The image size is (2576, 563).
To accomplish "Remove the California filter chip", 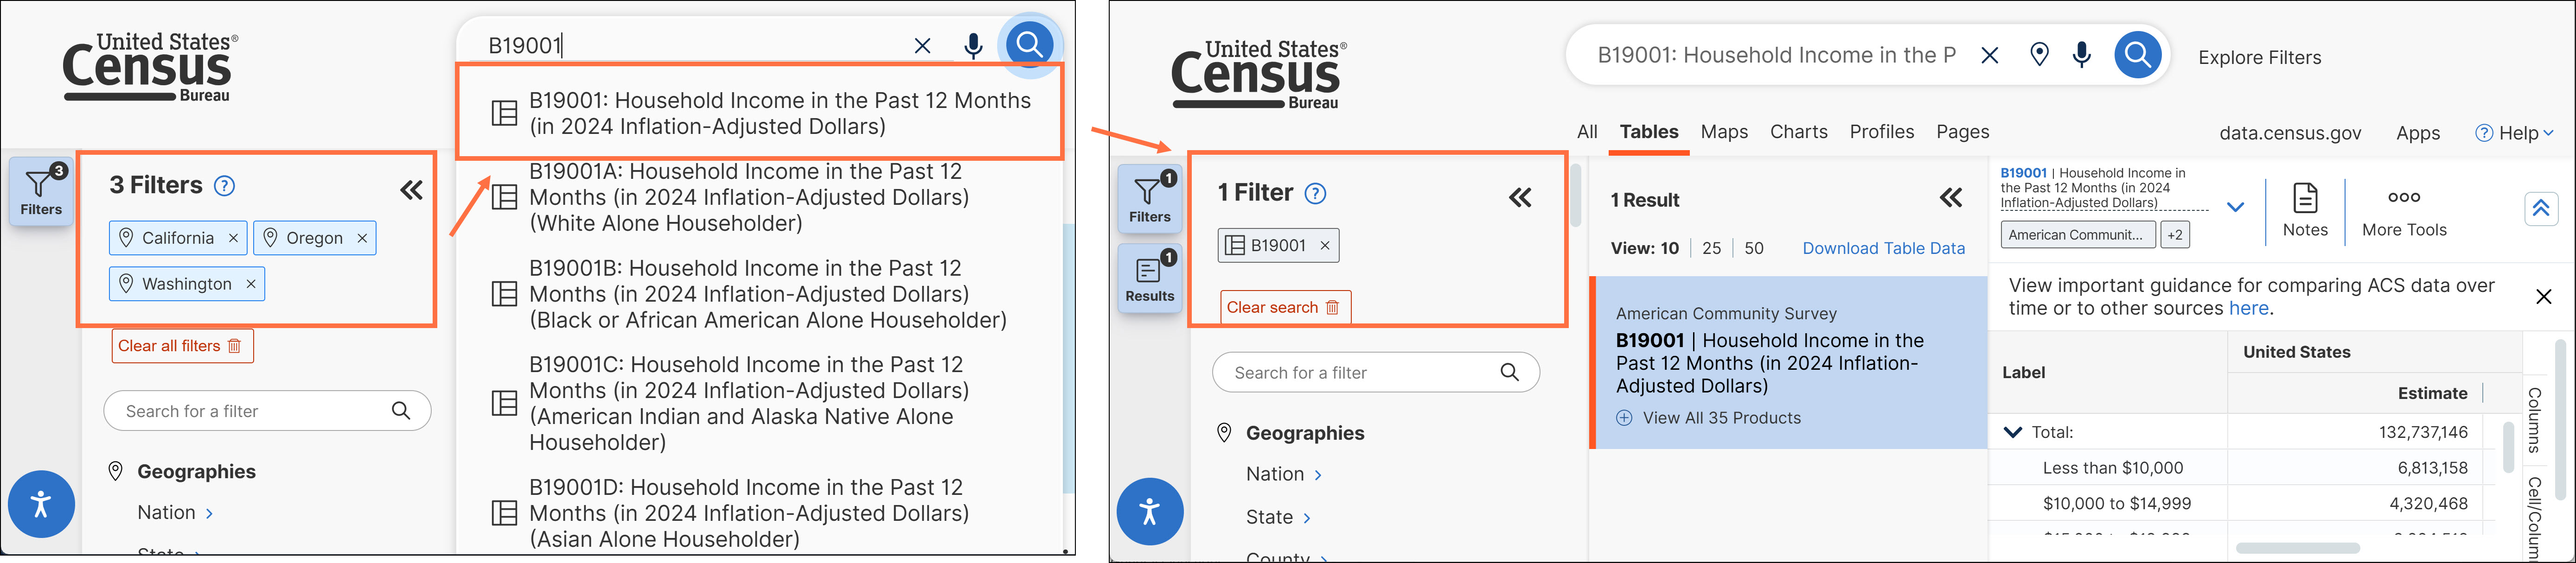I will pos(233,238).
